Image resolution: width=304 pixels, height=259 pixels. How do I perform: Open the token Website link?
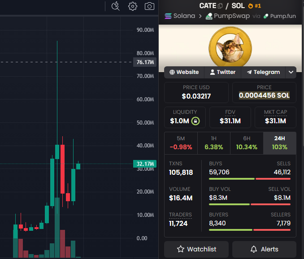tap(184, 72)
